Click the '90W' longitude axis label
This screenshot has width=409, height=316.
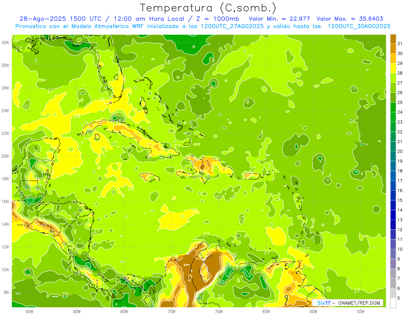[x=29, y=312]
